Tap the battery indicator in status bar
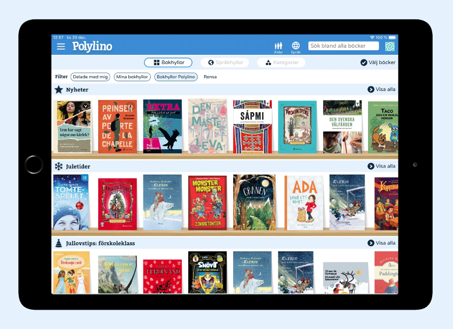This screenshot has height=329, width=453. 392,38
